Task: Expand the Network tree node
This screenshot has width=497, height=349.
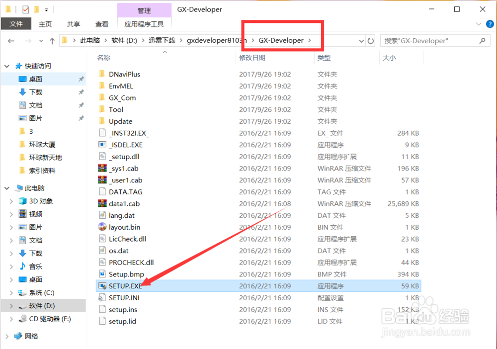Action: [x=7, y=336]
